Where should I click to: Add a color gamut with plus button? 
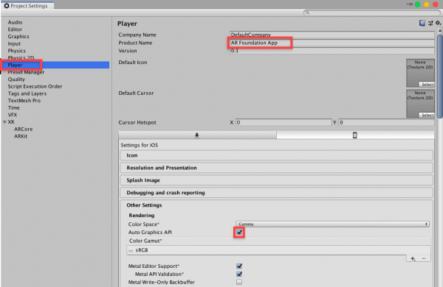pyautogui.click(x=413, y=258)
